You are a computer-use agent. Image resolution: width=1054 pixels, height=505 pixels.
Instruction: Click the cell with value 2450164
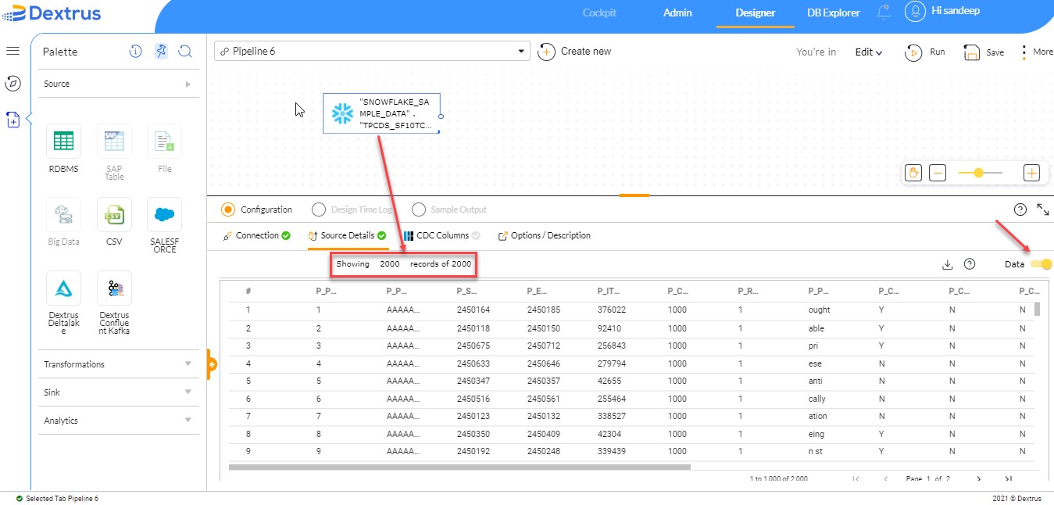pos(473,310)
